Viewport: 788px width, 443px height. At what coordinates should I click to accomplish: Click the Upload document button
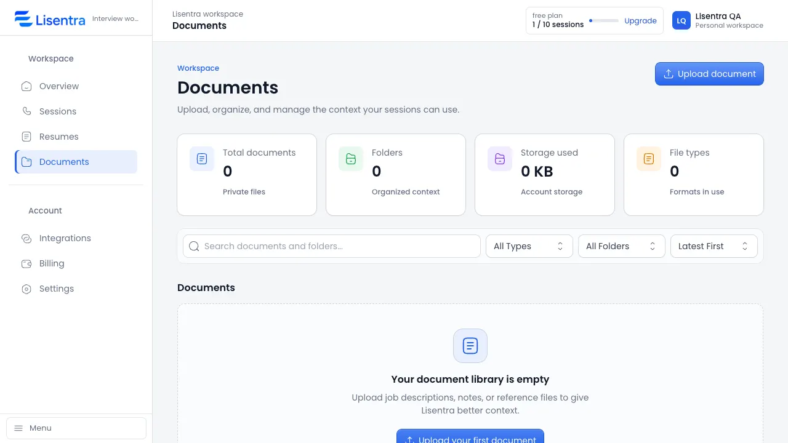coord(709,74)
